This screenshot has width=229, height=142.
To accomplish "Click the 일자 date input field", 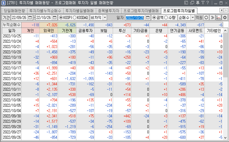I will tap(135, 17).
